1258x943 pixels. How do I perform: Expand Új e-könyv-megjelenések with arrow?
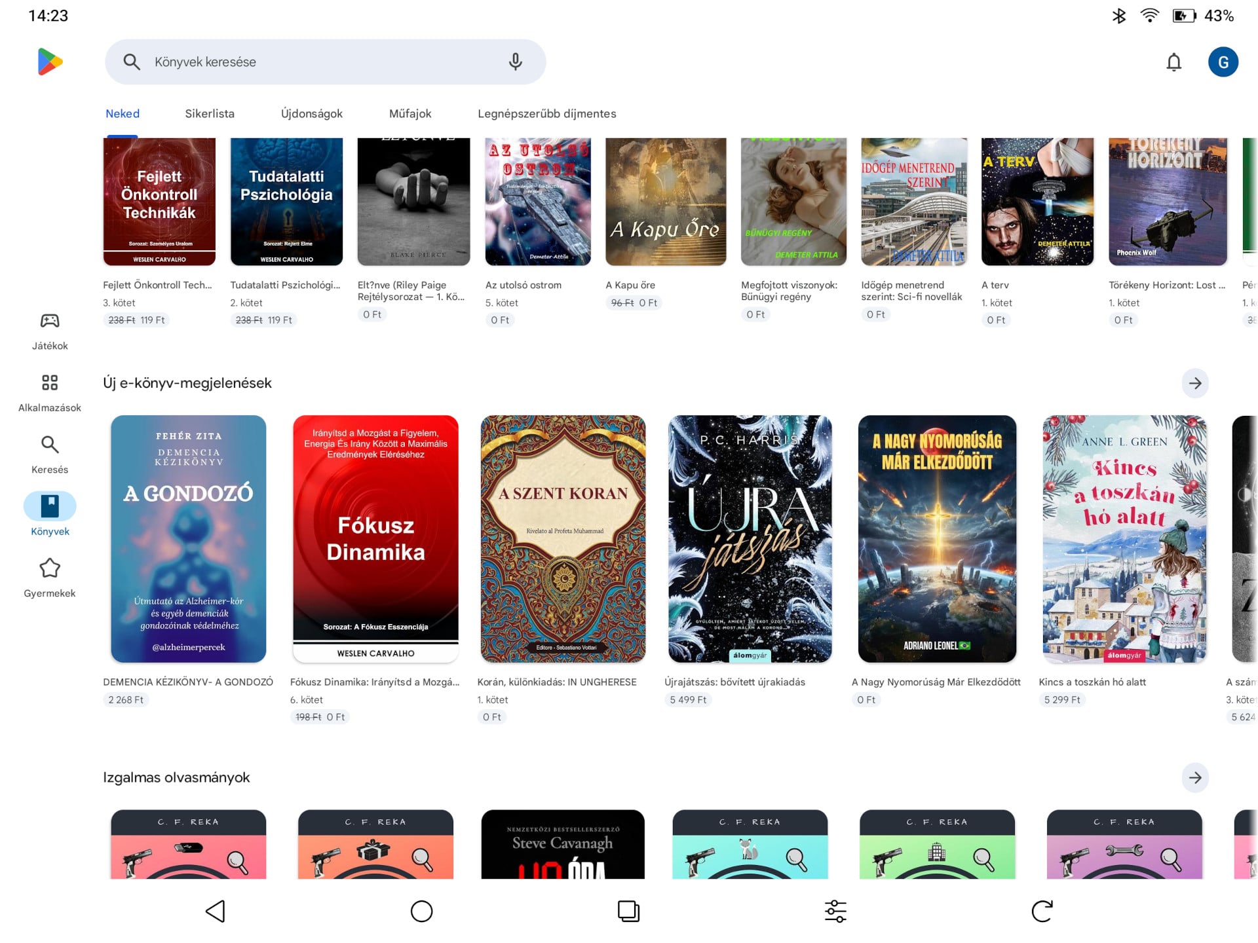(x=1194, y=383)
